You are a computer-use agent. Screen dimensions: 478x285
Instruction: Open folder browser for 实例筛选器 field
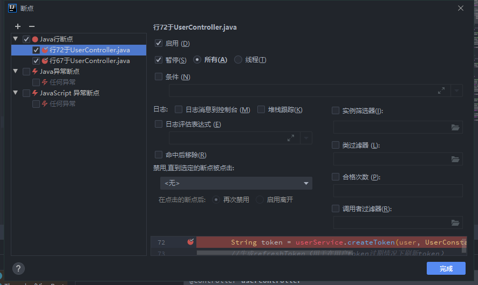tap(455, 128)
